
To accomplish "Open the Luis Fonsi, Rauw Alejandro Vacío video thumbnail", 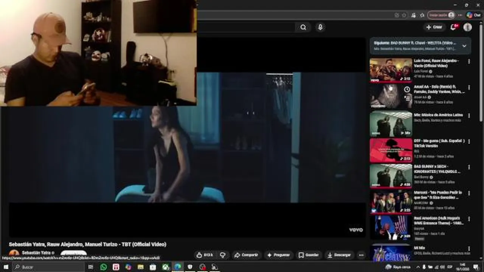I will click(x=391, y=70).
